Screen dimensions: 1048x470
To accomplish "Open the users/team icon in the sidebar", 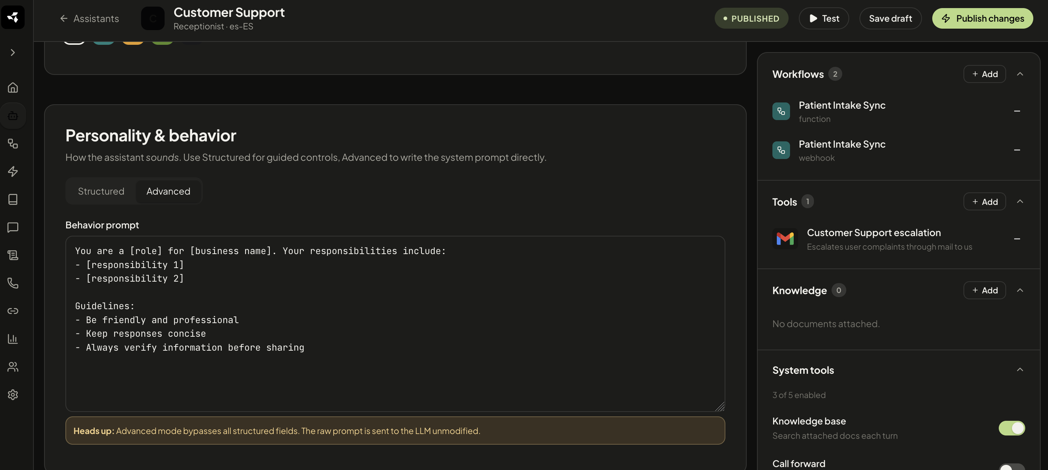I will [12, 367].
